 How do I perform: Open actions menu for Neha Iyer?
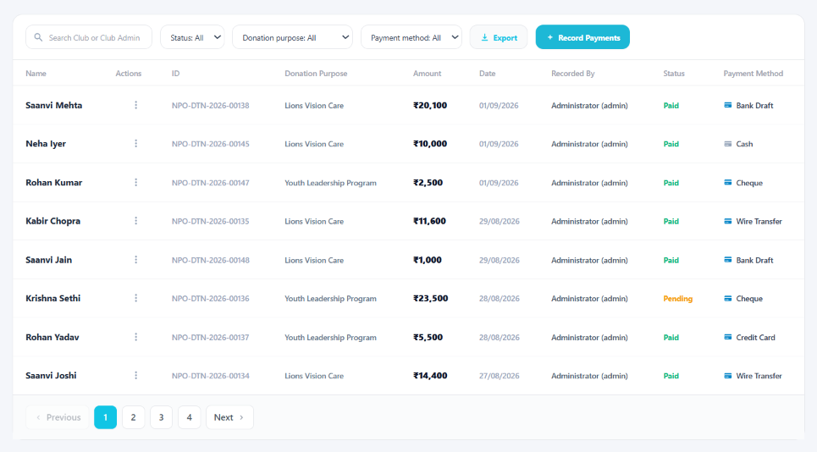[136, 144]
